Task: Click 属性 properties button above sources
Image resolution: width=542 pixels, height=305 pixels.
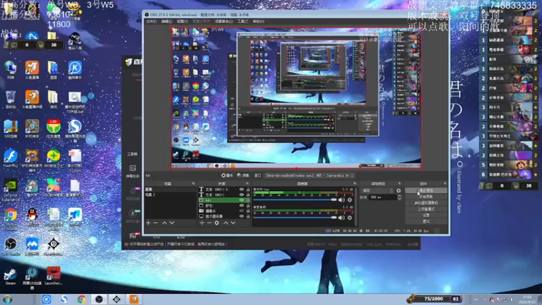Action: click(x=227, y=176)
